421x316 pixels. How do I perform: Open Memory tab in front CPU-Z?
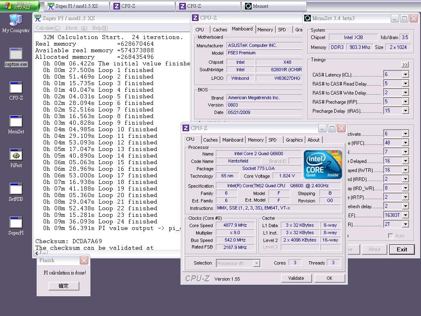[256, 140]
